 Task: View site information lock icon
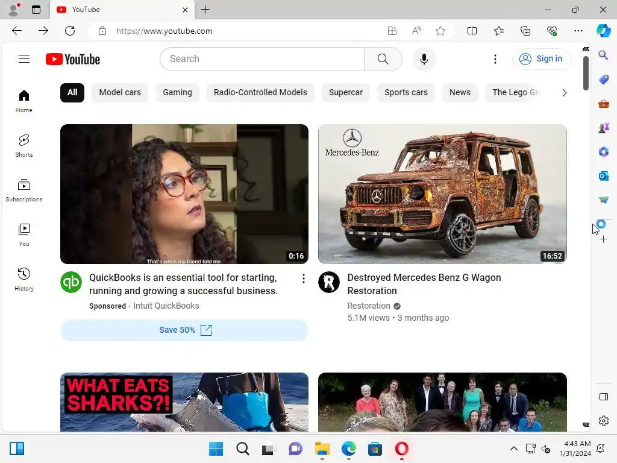(102, 31)
